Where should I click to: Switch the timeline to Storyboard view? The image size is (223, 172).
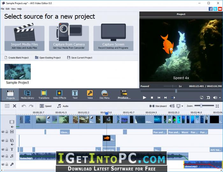158,106
